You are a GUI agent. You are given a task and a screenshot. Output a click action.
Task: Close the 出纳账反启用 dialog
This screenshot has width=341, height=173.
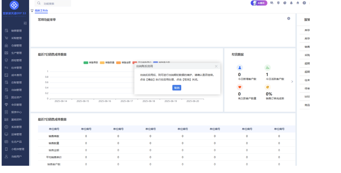(x=216, y=66)
